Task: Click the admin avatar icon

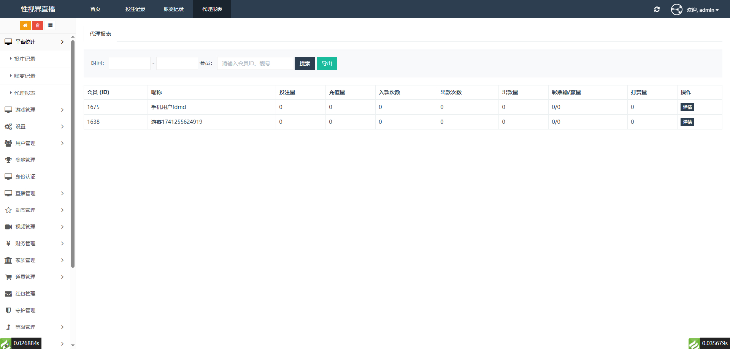Action: (676, 9)
